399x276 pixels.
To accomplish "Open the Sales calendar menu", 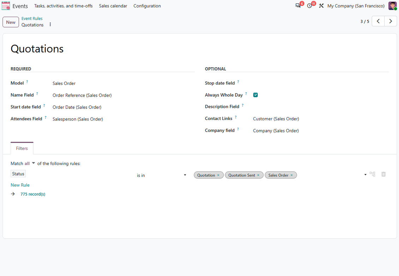I will (113, 6).
